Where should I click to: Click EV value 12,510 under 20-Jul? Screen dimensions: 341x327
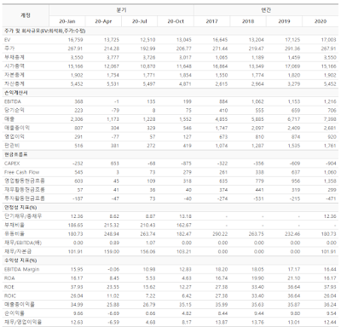click(x=147, y=40)
